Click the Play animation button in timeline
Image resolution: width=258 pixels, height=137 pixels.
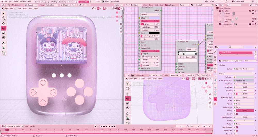(109, 126)
